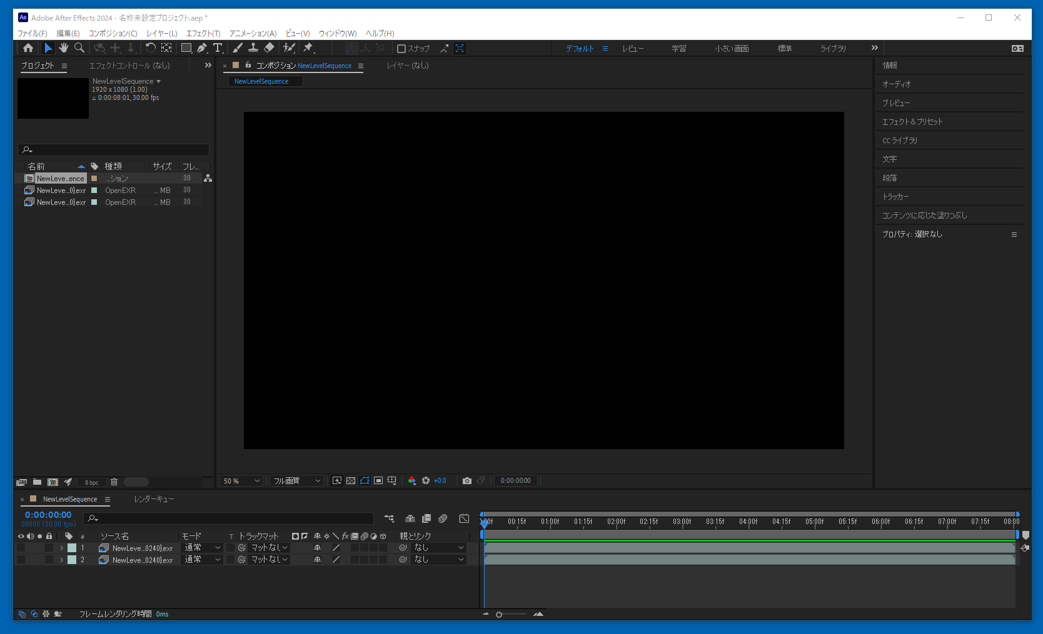Select the Pen tool
1043x634 pixels.
coord(201,48)
